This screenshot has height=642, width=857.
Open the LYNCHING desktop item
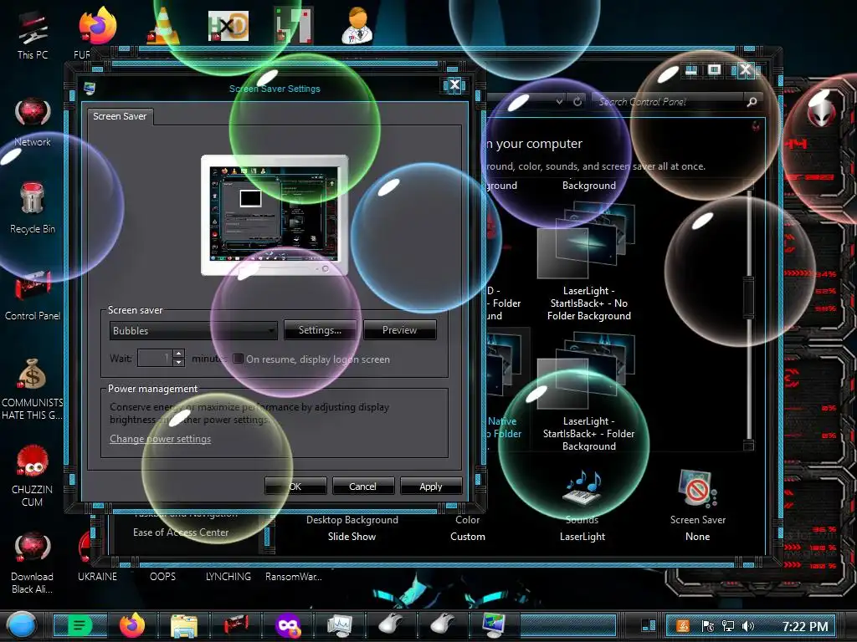point(228,577)
